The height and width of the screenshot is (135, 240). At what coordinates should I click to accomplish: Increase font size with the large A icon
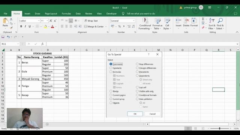point(51,21)
